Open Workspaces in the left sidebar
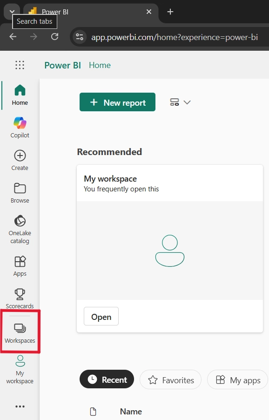The width and height of the screenshot is (269, 420). pyautogui.click(x=20, y=333)
